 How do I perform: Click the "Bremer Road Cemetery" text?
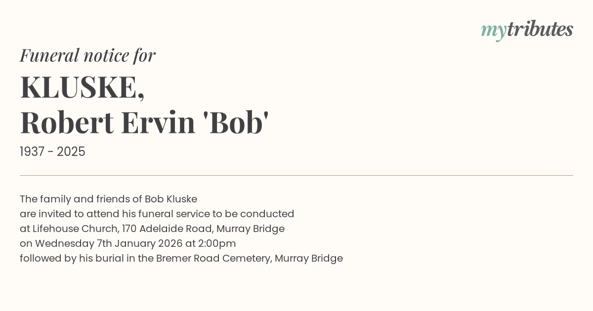coord(213,258)
